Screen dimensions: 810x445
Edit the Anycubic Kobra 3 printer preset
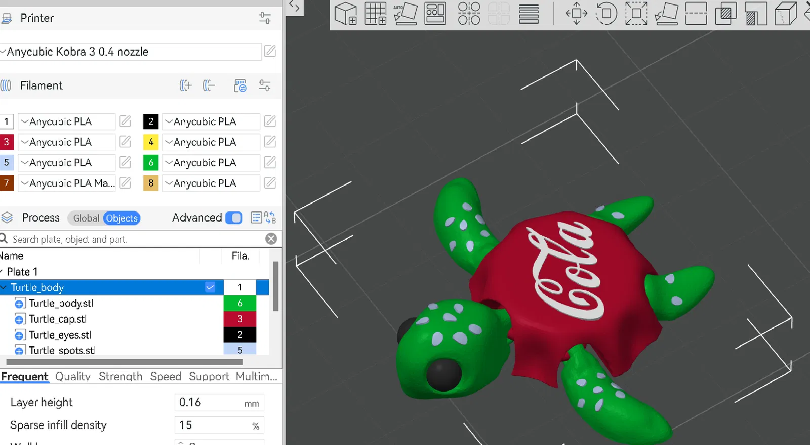270,51
